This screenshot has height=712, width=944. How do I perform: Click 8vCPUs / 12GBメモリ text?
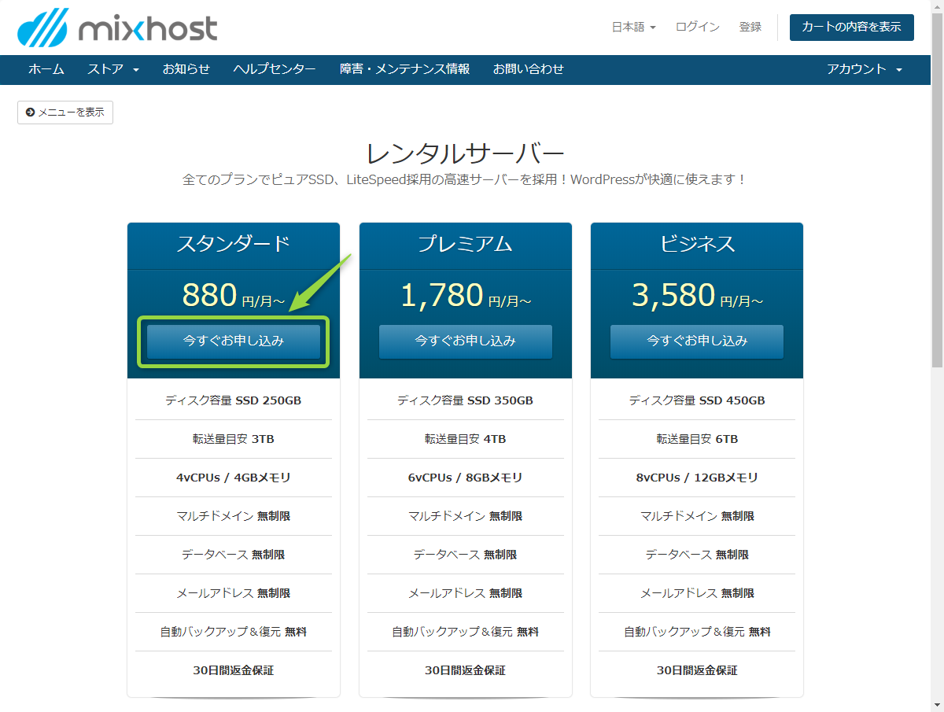tap(697, 478)
